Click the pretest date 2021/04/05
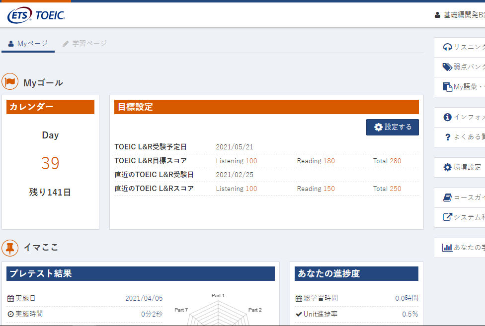This screenshot has height=326, width=485. [144, 298]
